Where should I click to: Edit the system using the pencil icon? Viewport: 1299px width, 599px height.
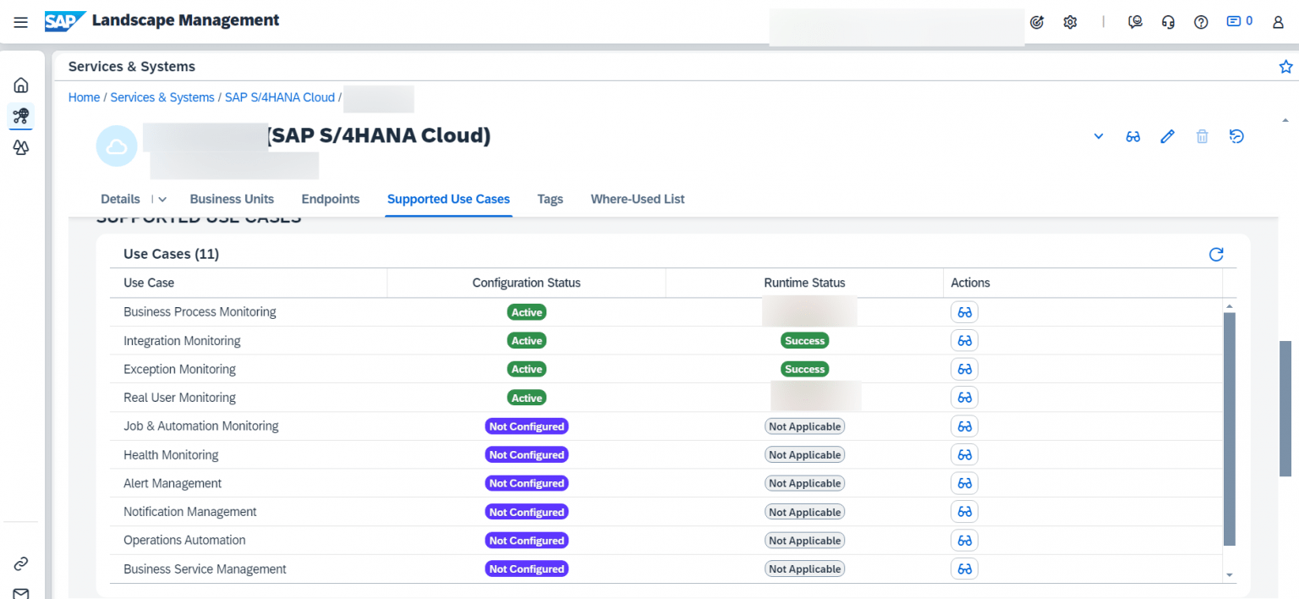[1167, 136]
